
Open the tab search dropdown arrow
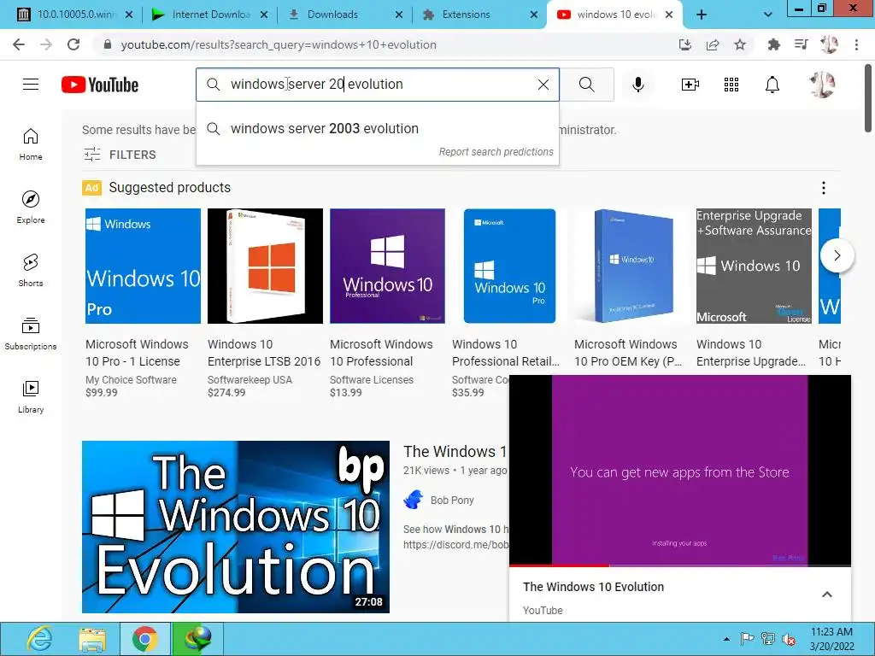point(768,15)
